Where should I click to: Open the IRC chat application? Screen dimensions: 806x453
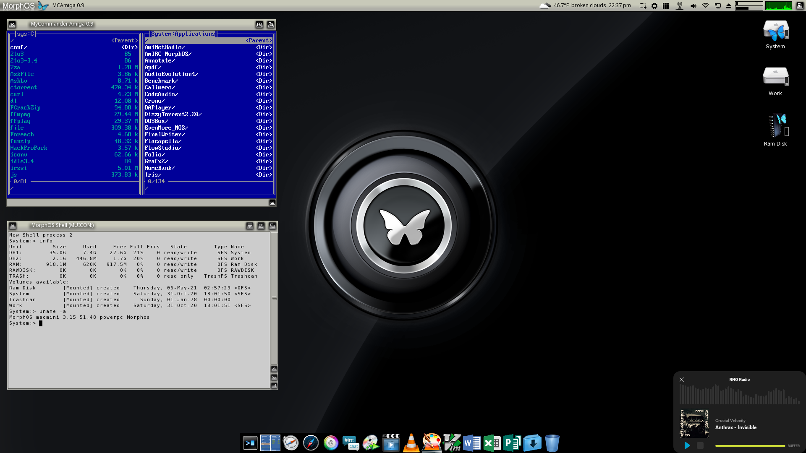click(x=351, y=443)
